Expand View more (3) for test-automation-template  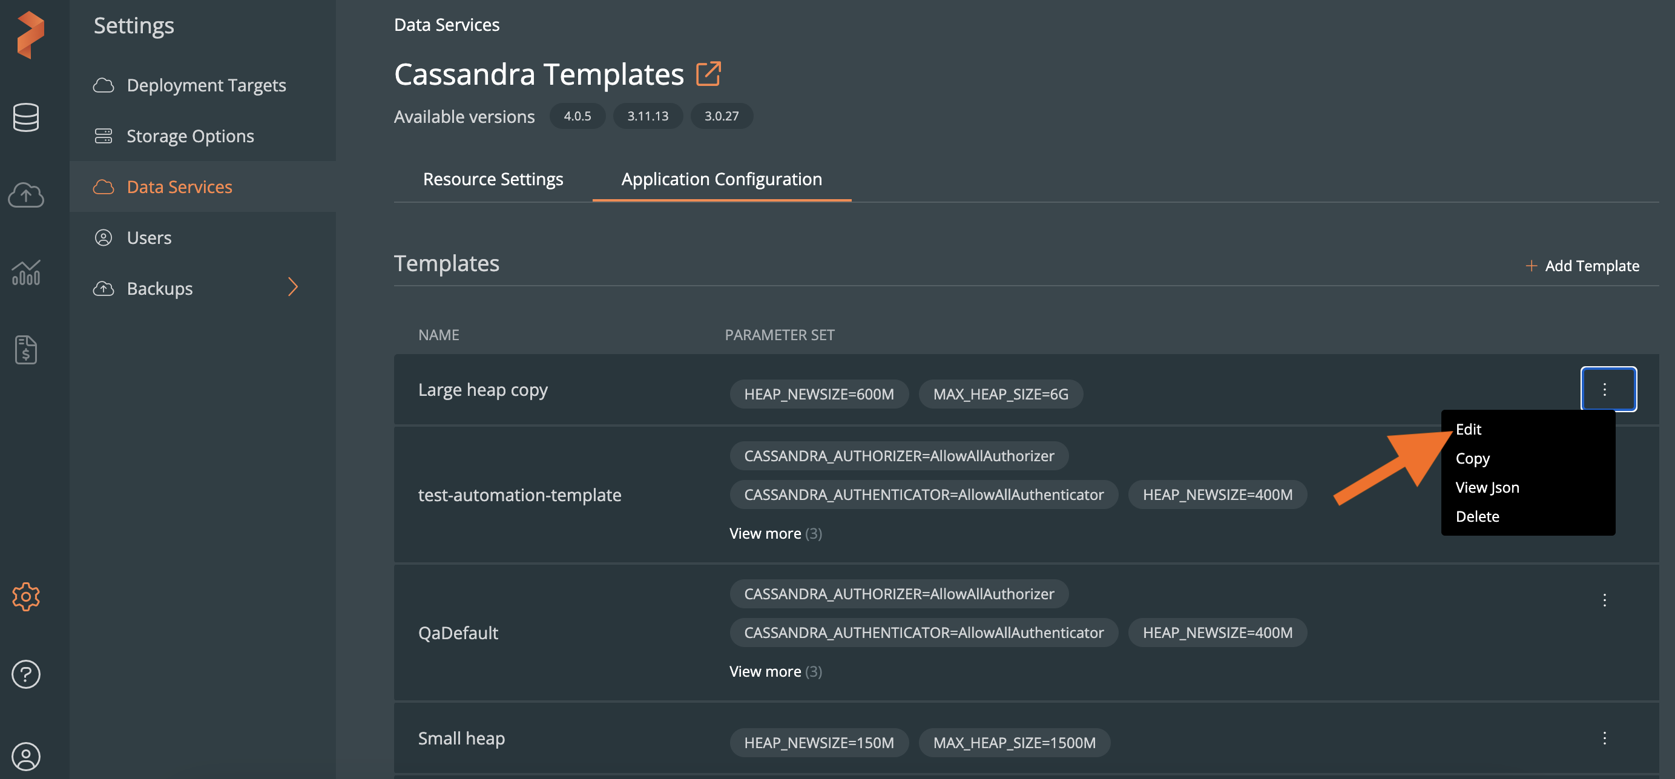click(x=766, y=532)
